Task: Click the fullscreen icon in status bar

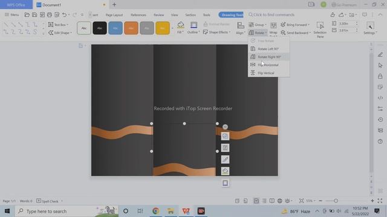Action: 380,201
